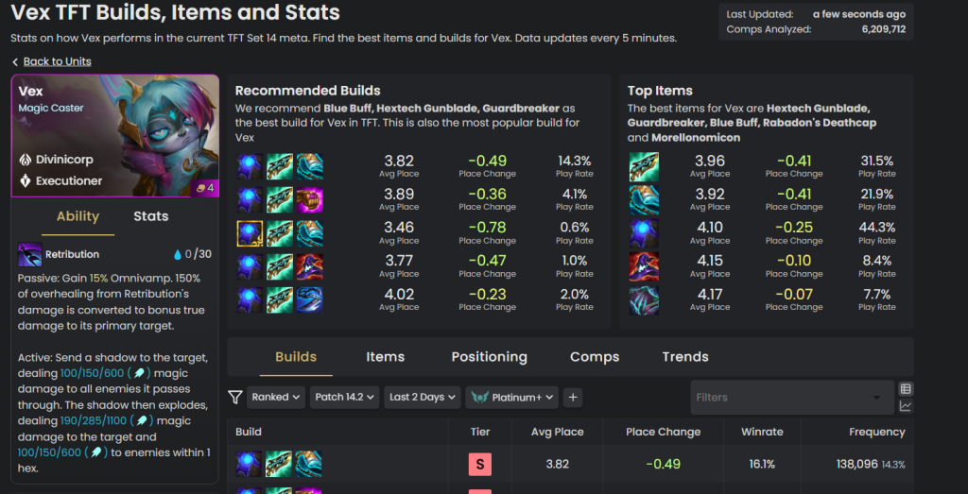Open the Ranked queue dropdown

(x=276, y=397)
